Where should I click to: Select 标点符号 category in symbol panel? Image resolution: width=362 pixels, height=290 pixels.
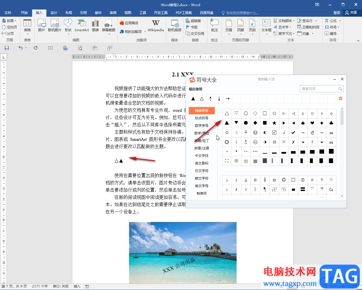click(202, 118)
